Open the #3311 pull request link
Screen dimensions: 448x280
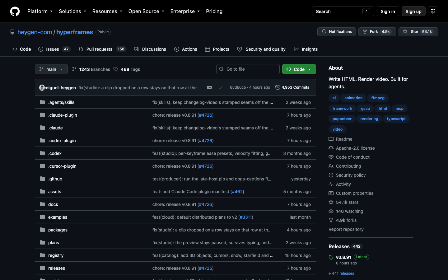(x=246, y=217)
